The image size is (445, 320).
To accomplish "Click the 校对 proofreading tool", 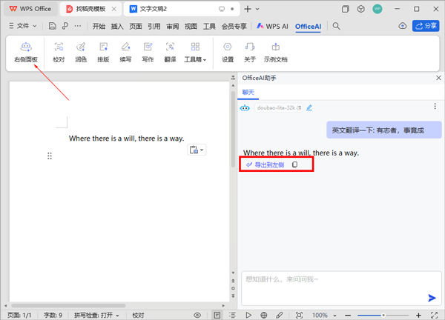I will 59,52.
